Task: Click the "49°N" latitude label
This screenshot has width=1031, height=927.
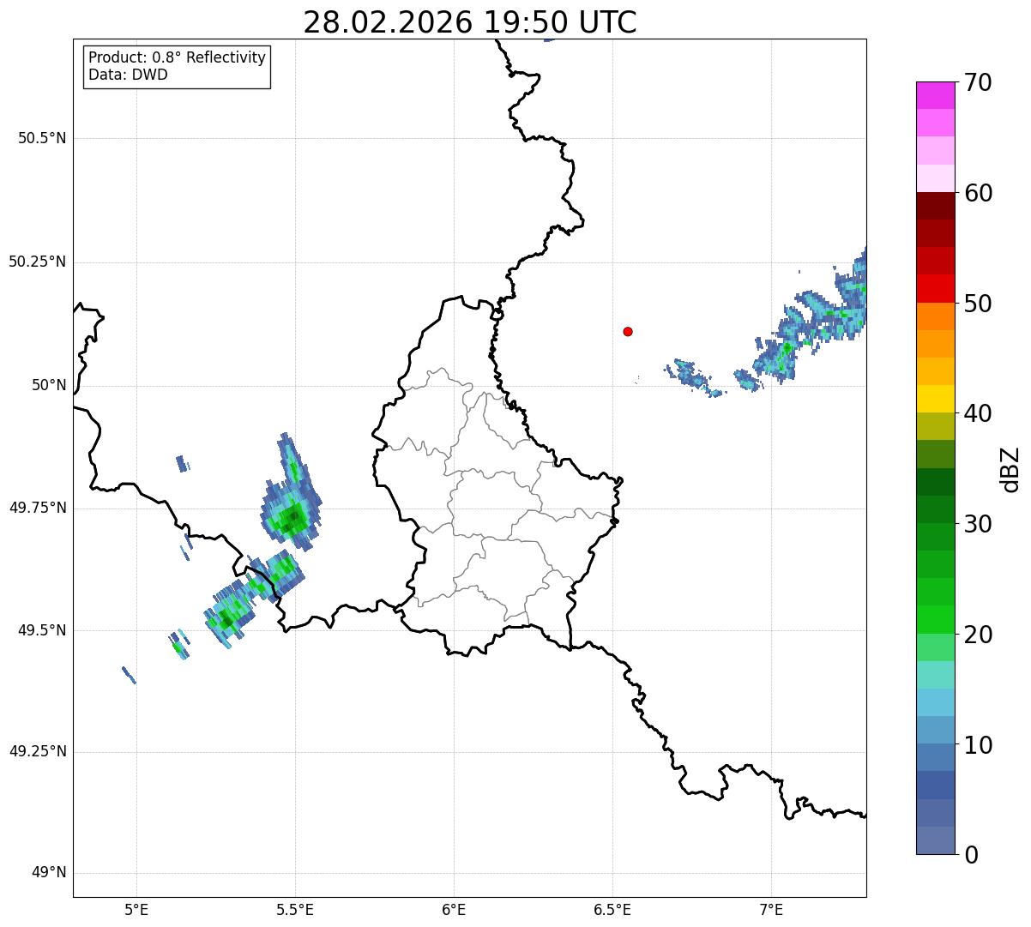Action: 49,873
